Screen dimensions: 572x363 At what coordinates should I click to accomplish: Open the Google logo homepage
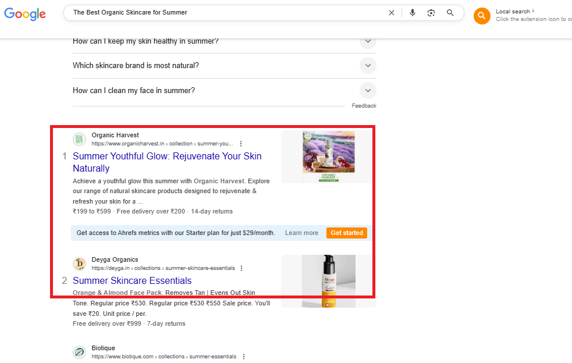[x=25, y=13]
